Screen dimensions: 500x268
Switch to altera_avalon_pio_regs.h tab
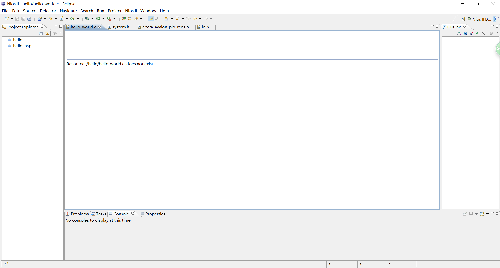click(x=165, y=27)
